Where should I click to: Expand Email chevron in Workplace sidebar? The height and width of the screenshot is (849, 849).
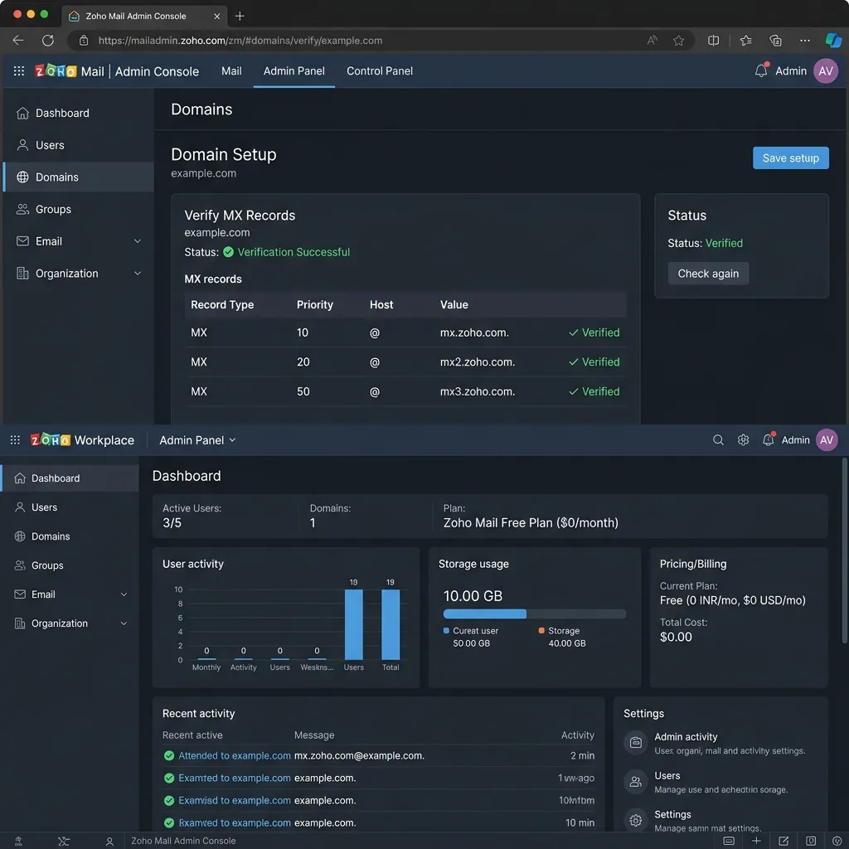click(x=124, y=594)
